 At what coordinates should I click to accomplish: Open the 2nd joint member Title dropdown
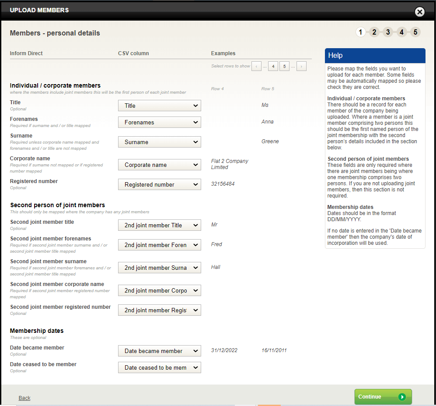point(159,225)
